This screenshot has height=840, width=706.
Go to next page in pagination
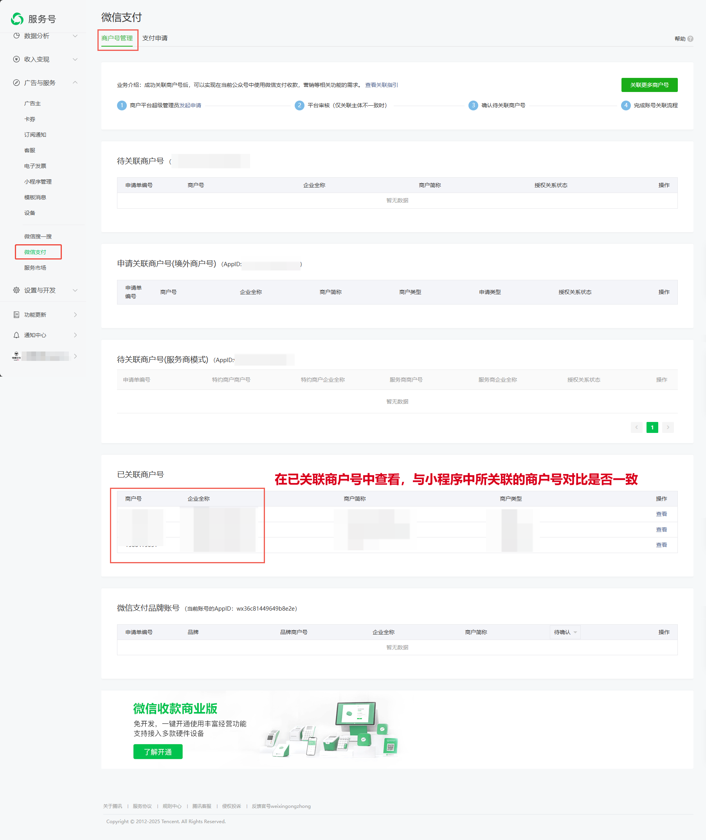668,427
